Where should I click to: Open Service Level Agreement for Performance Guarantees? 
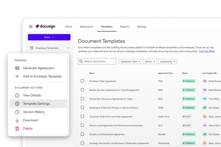tap(116, 125)
